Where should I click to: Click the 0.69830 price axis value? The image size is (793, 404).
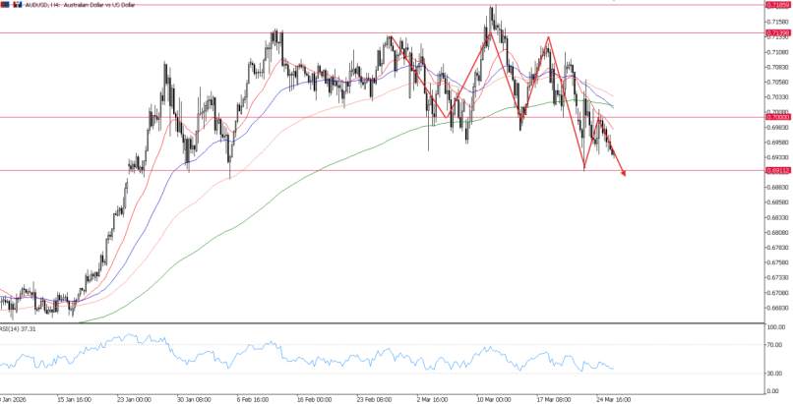[x=779, y=127]
